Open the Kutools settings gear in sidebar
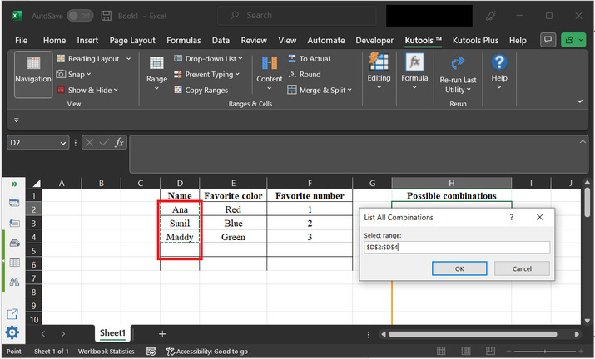 point(12,333)
